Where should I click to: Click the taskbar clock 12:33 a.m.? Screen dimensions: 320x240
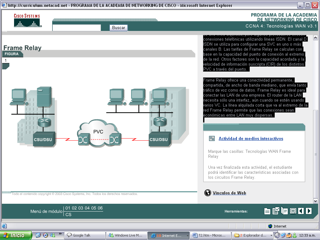tap(307, 235)
